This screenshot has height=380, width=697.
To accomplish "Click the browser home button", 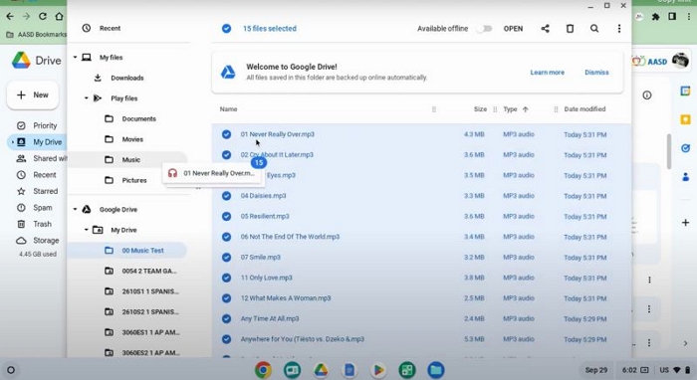I will 59,17.
